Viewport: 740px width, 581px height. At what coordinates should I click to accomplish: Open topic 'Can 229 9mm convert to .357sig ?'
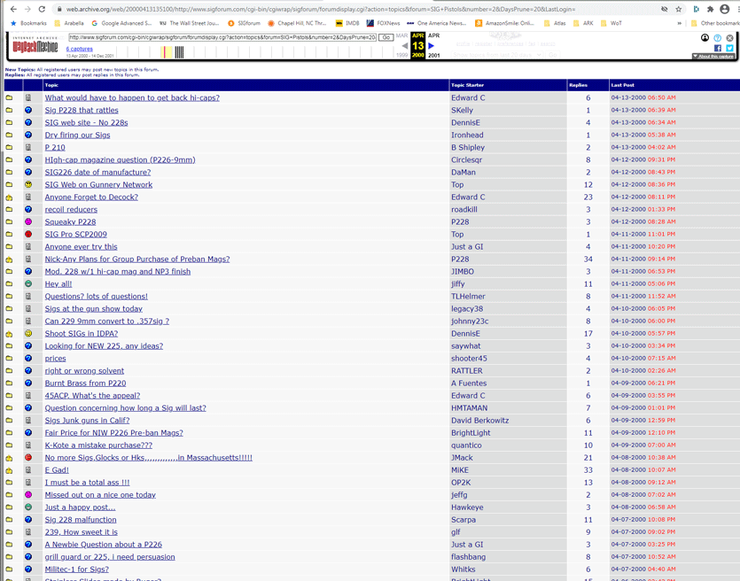pos(107,321)
